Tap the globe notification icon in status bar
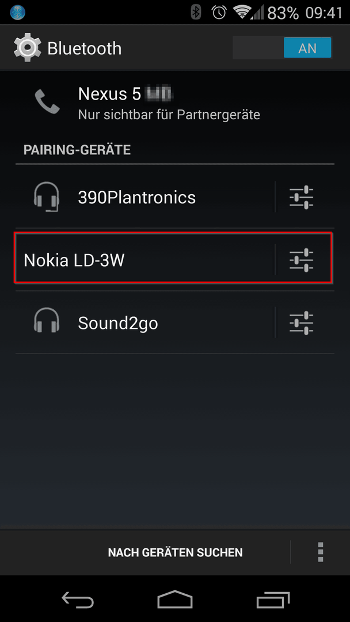This screenshot has width=350, height=622. pyautogui.click(x=17, y=12)
